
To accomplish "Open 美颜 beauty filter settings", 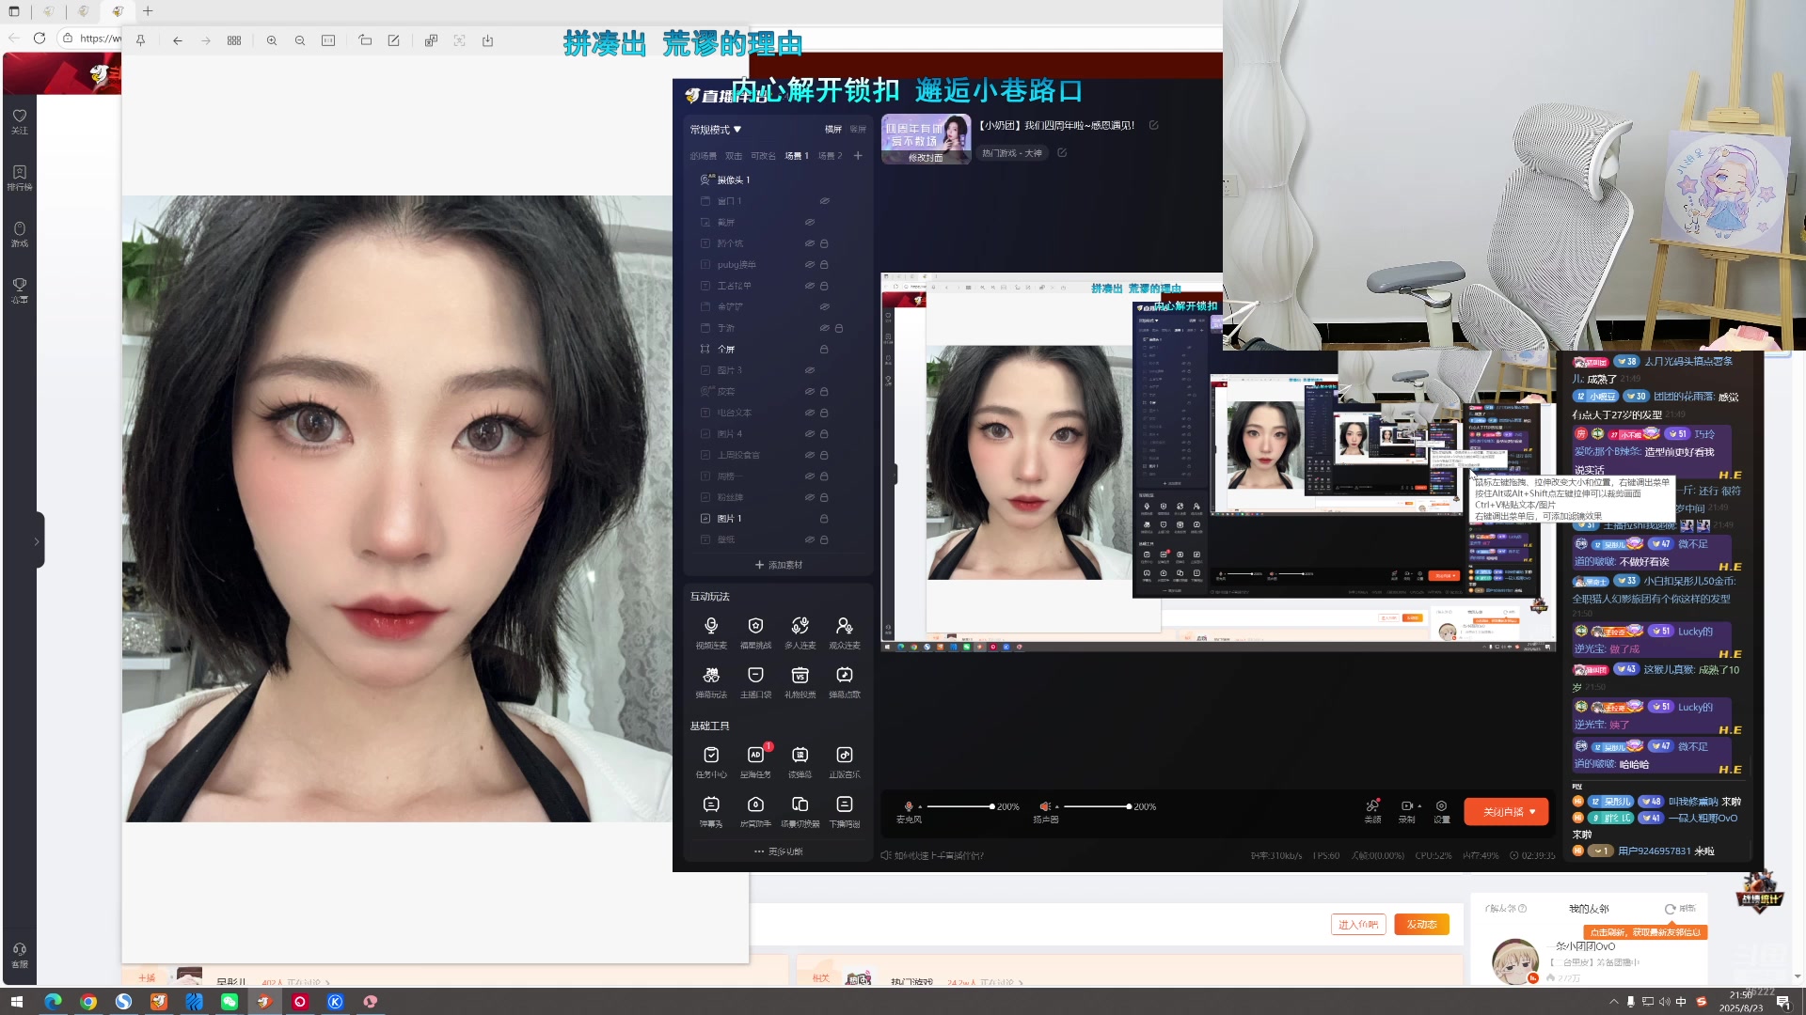I will [x=1372, y=811].
